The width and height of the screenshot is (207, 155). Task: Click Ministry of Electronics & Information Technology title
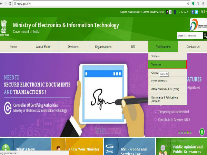coord(66,25)
